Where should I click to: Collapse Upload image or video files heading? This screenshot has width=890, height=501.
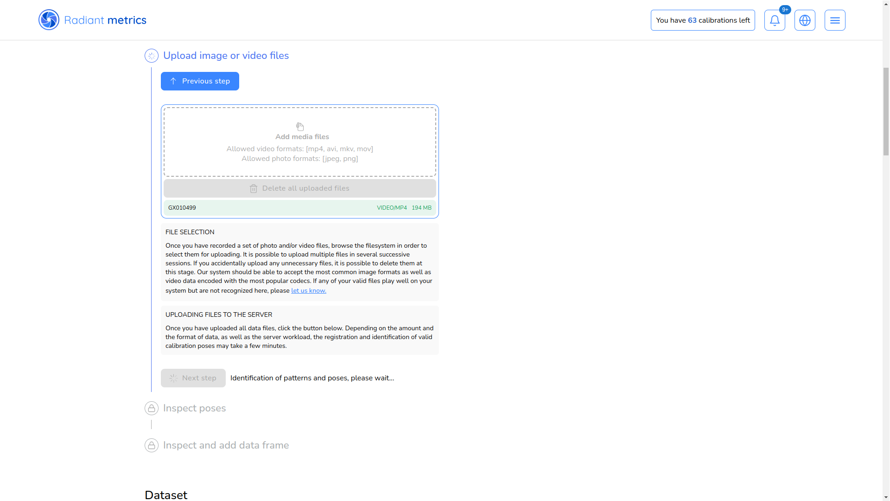226,56
